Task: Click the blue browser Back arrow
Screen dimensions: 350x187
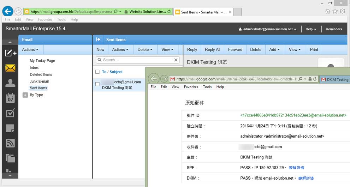Action: pyautogui.click(x=8, y=11)
